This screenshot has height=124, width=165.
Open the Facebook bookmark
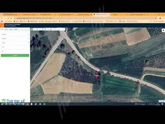[x=23, y=21]
